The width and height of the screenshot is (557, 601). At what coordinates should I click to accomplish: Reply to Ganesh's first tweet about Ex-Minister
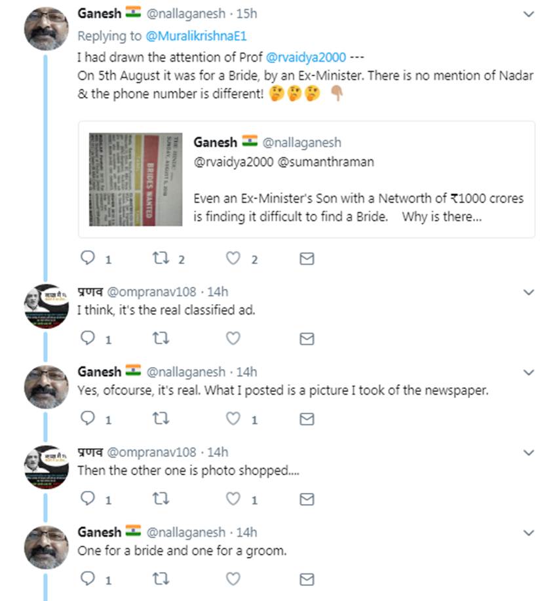[88, 259]
